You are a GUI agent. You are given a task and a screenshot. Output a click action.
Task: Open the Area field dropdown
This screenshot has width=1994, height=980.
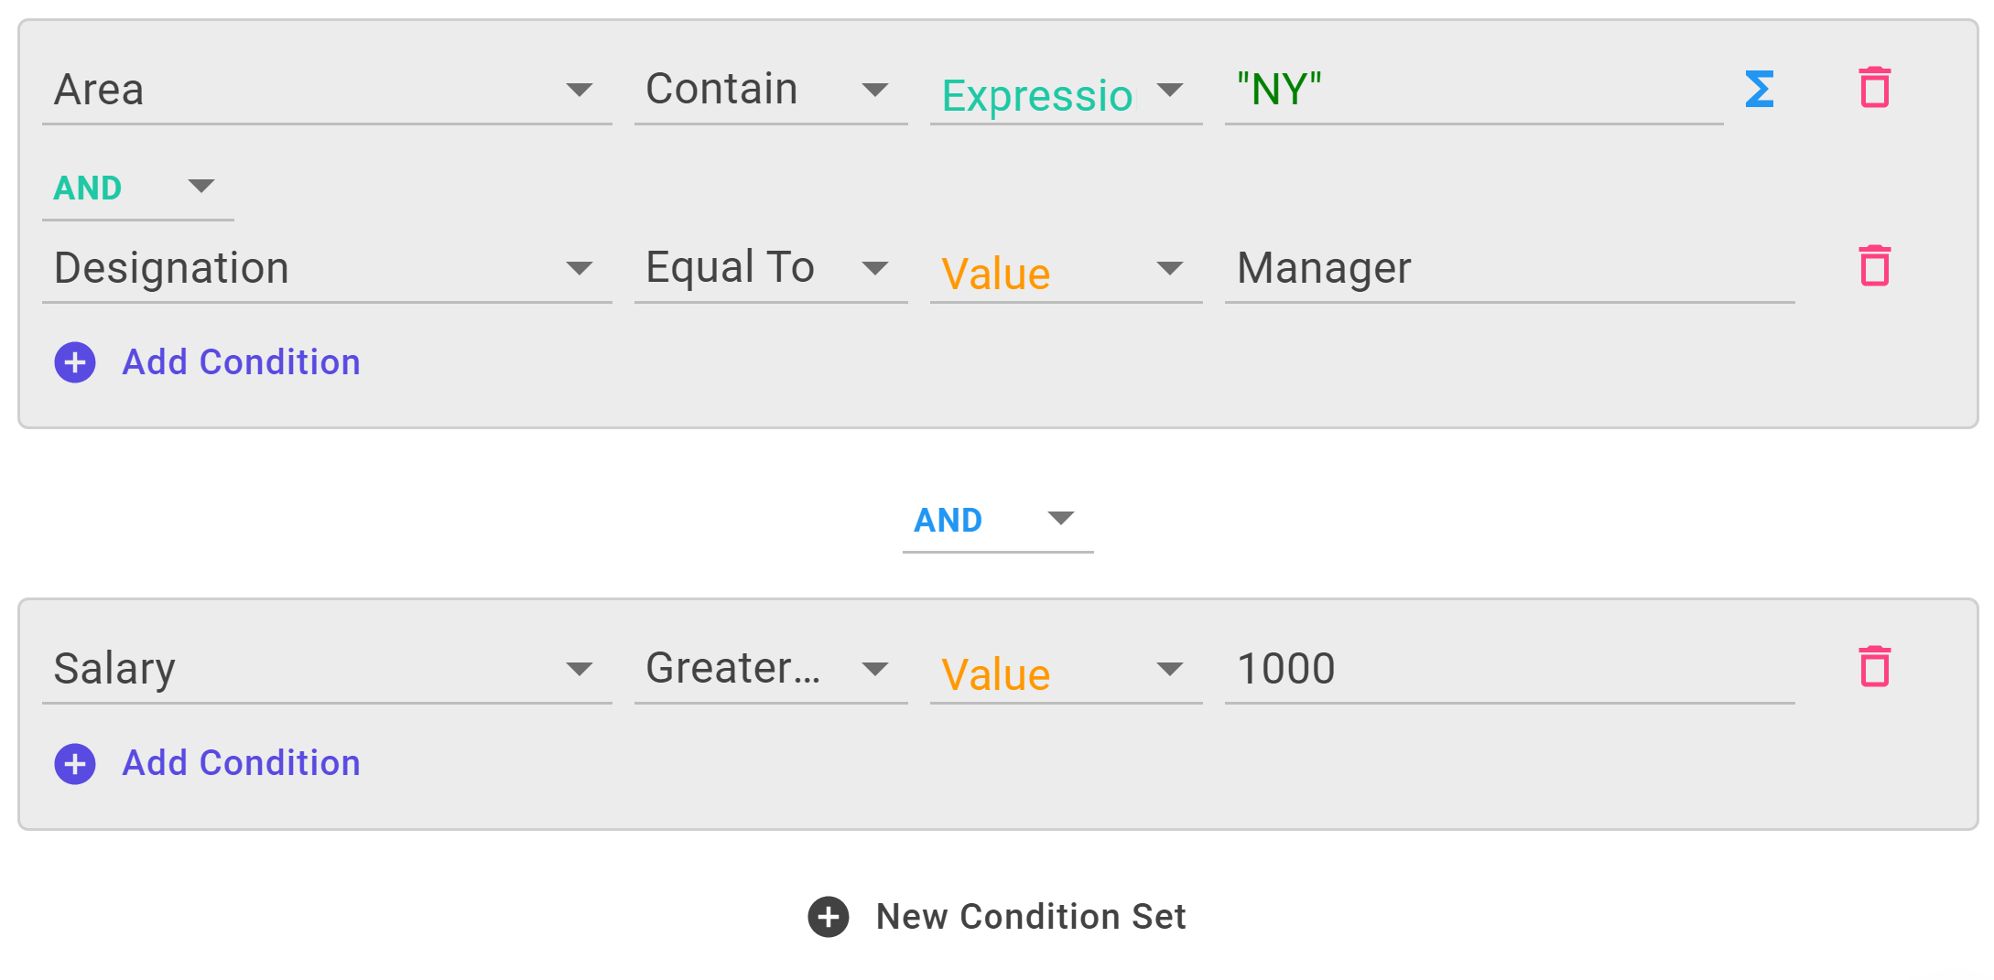[327, 90]
